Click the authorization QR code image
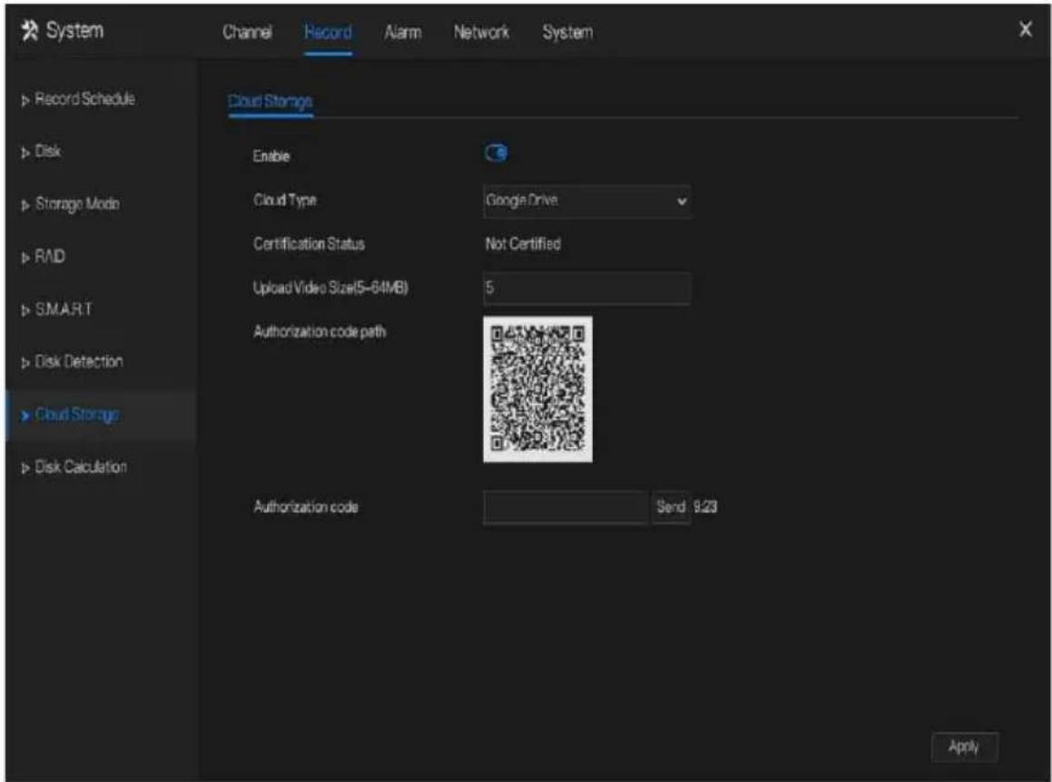 point(537,389)
